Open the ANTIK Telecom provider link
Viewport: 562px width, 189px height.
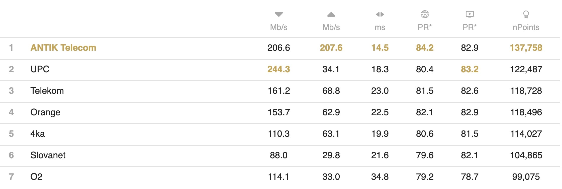63,48
